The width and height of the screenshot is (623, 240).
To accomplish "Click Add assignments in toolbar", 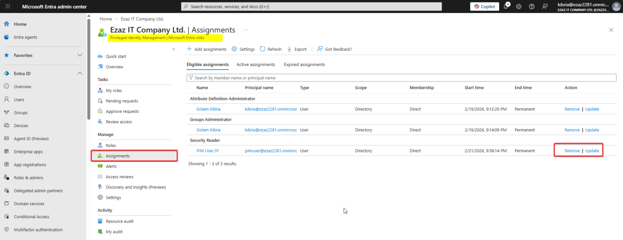I will (206, 49).
